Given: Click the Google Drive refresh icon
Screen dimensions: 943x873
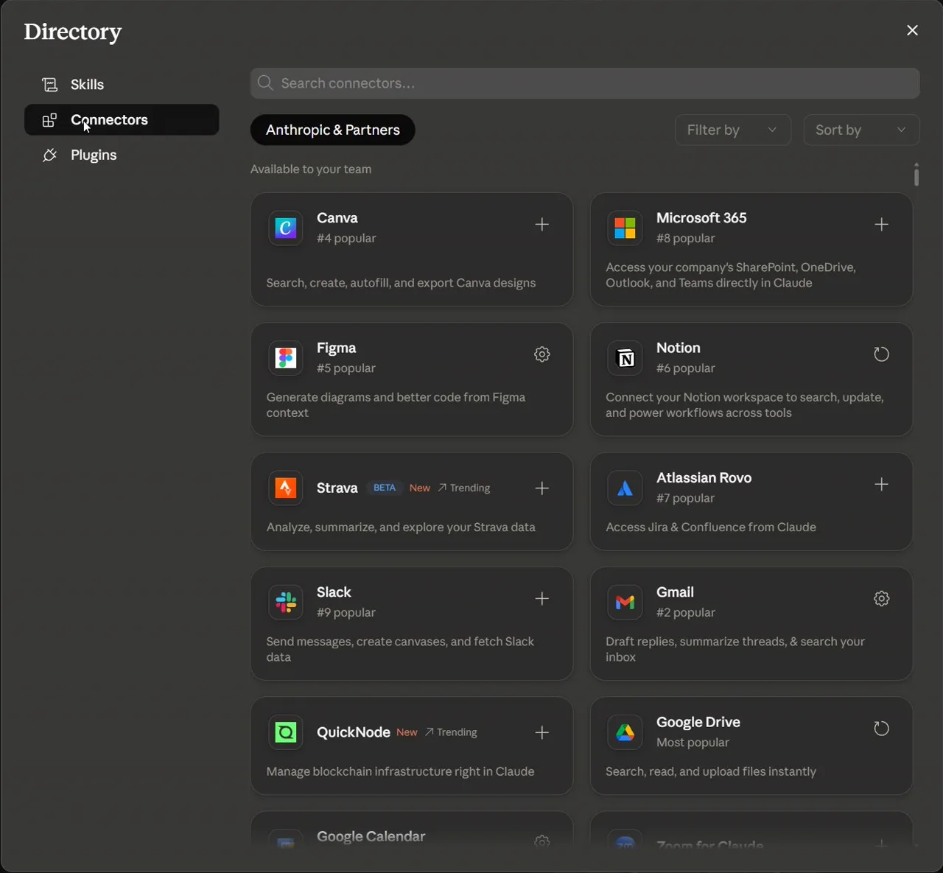Looking at the screenshot, I should [x=881, y=729].
